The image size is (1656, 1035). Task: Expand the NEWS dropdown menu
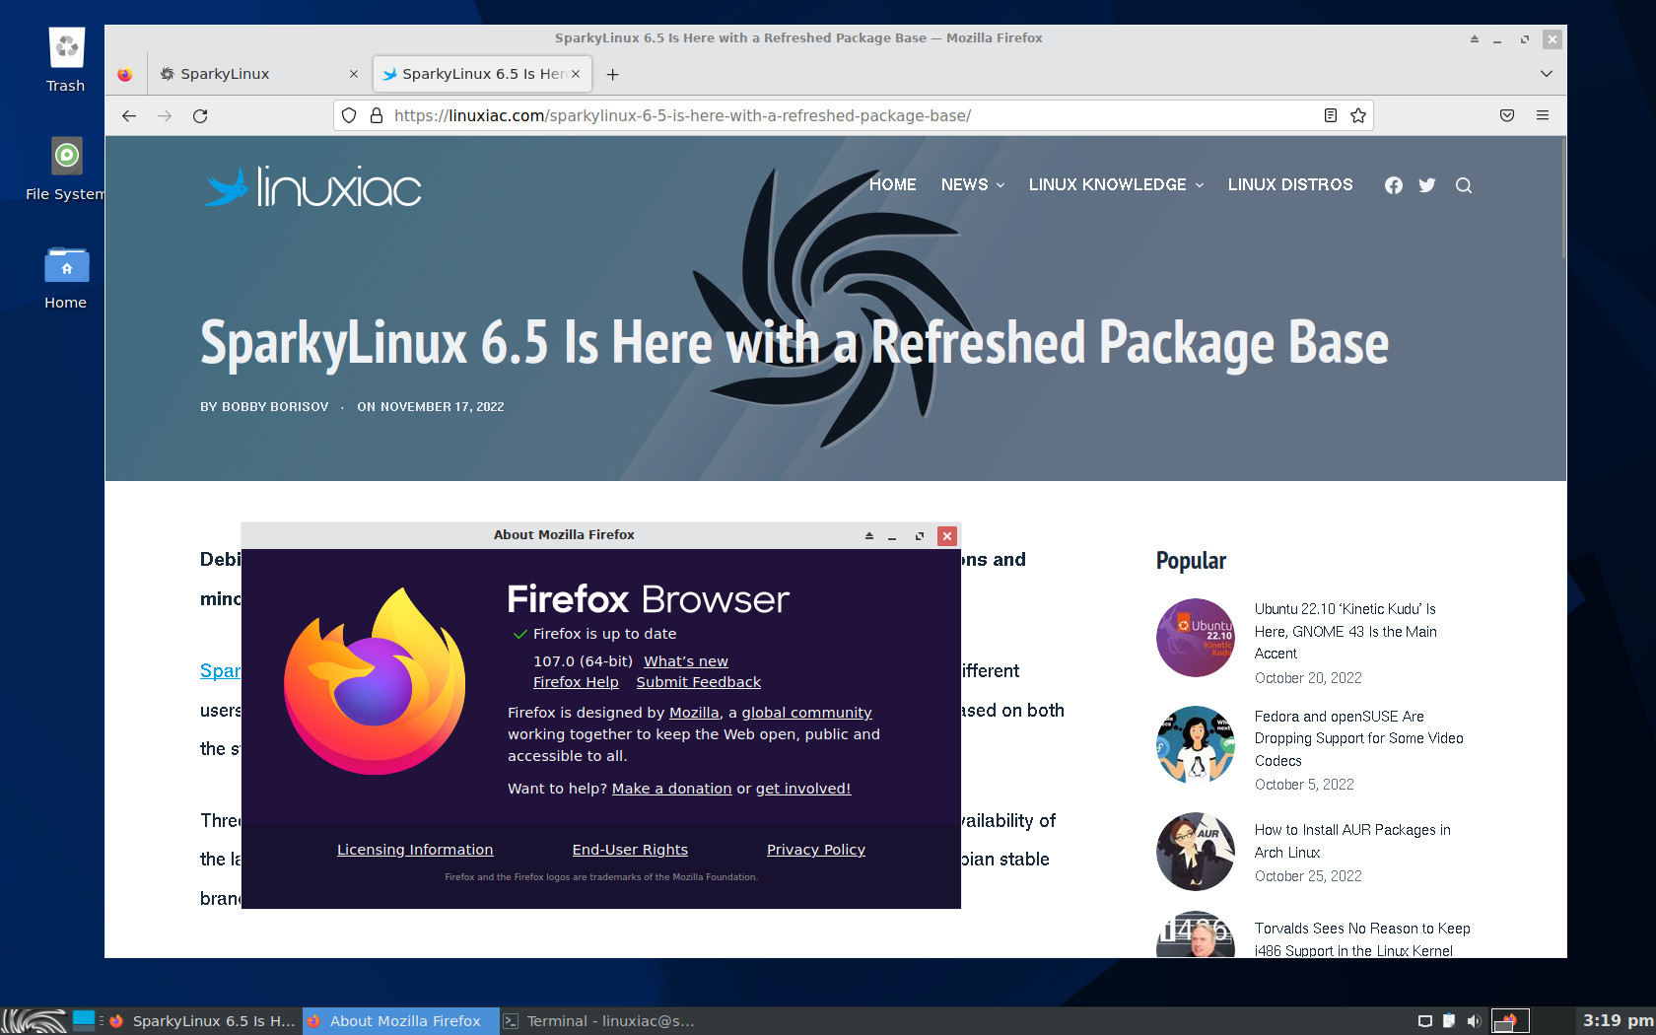[973, 185]
